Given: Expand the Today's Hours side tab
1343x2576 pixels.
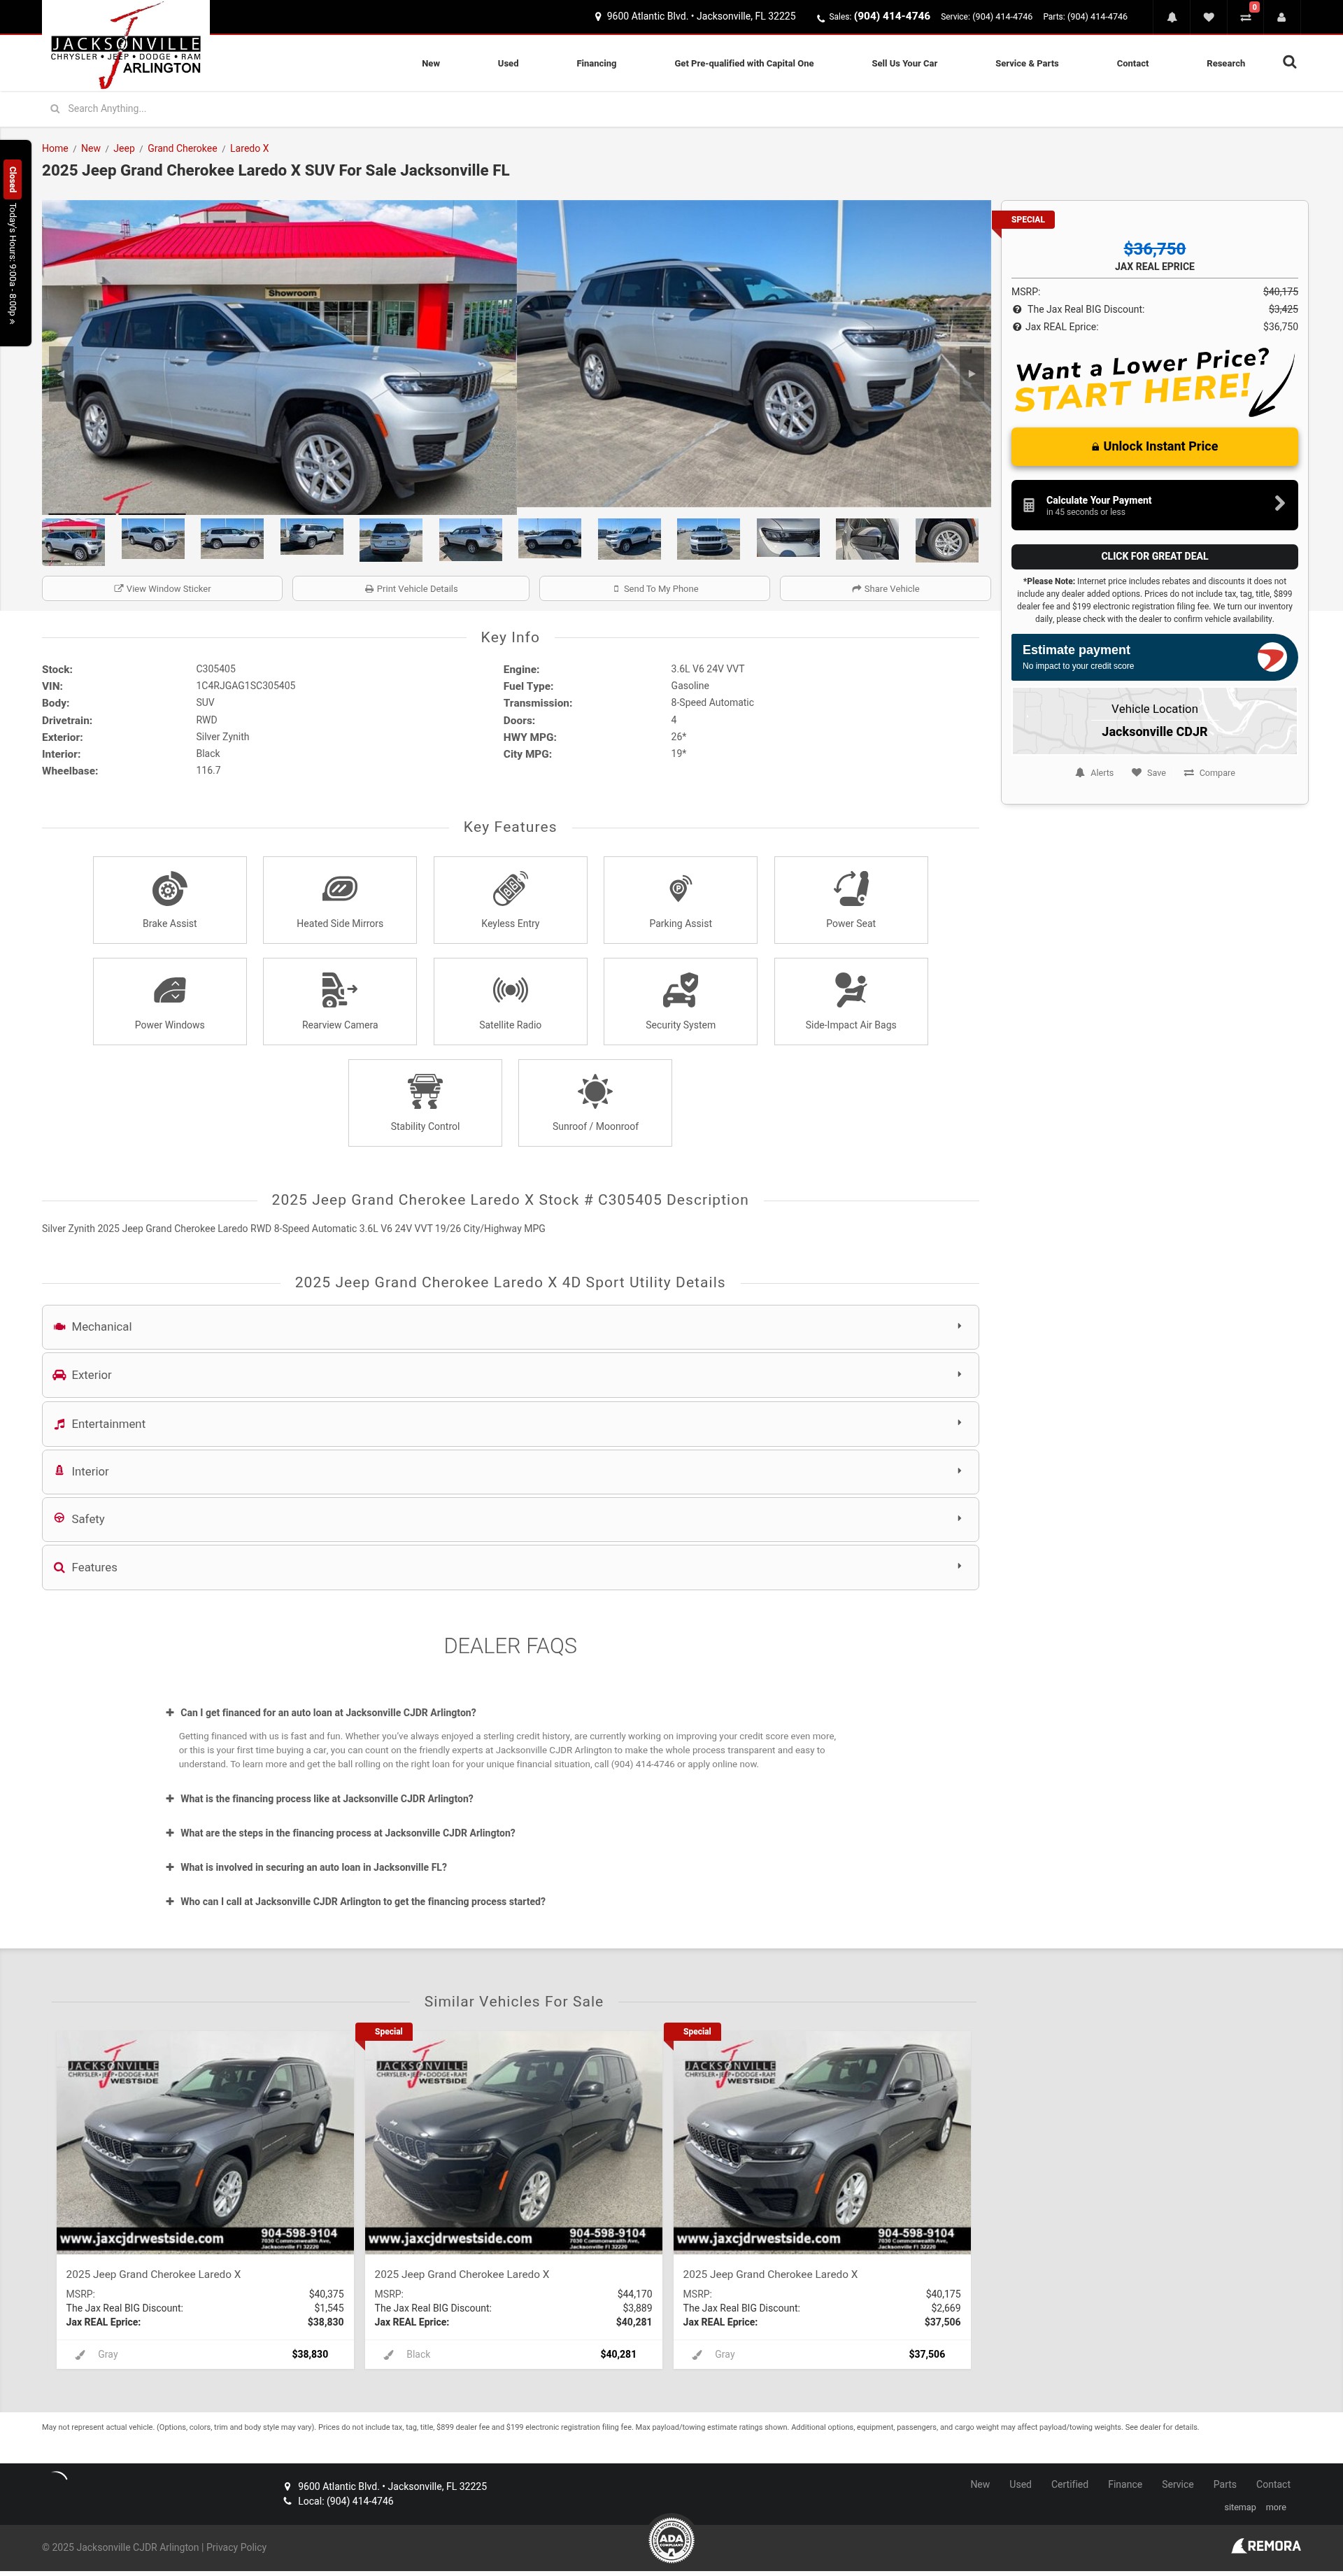Looking at the screenshot, I should (13, 243).
